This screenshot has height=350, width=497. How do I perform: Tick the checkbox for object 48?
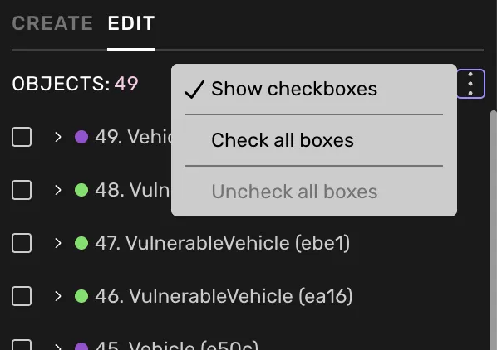(x=22, y=190)
